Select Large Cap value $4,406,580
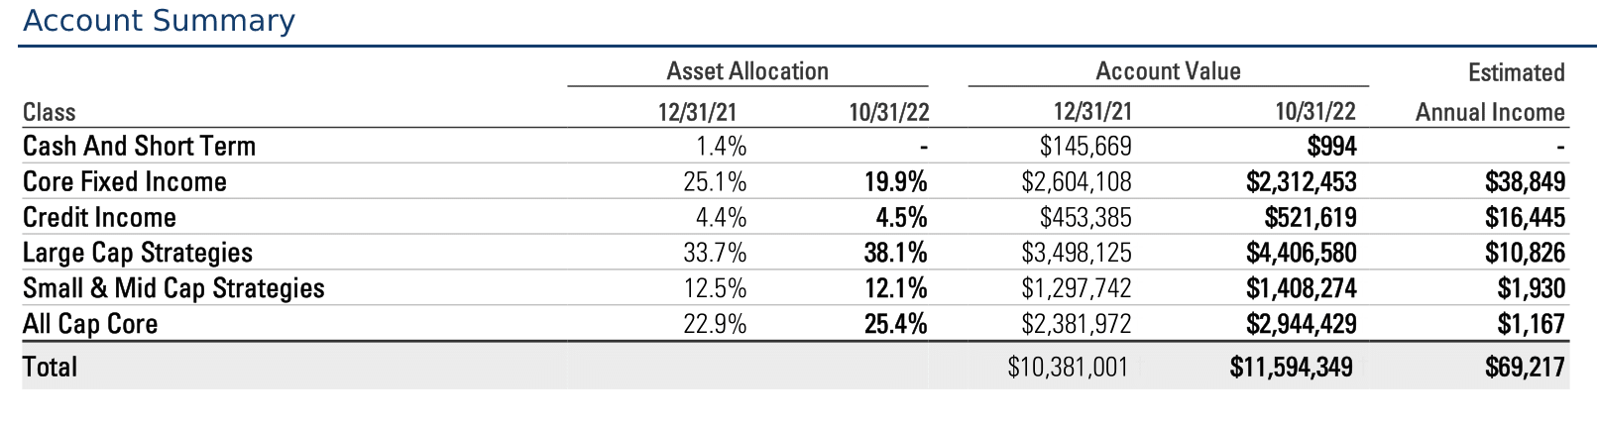Screen dimensions: 1597x429 (x=1301, y=253)
